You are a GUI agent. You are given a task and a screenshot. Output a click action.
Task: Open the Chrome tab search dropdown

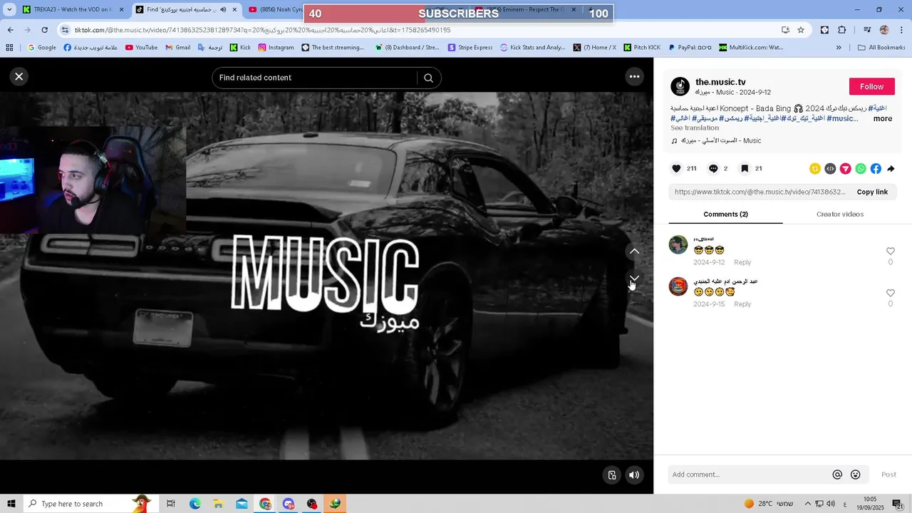[9, 10]
